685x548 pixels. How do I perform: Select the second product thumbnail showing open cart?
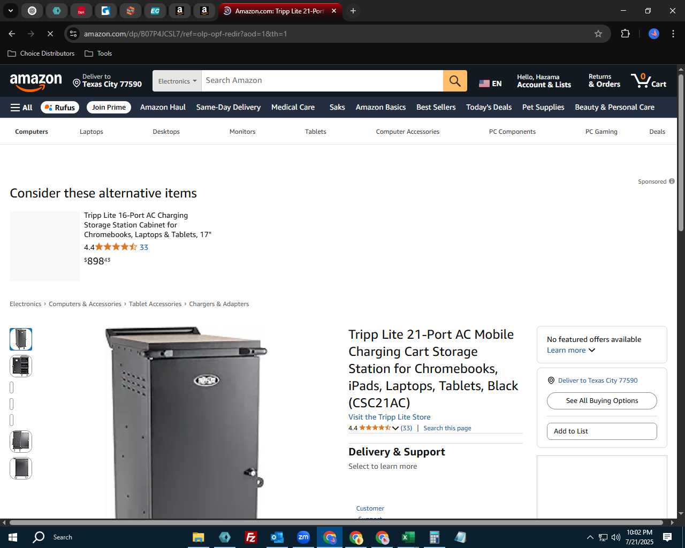pos(21,366)
